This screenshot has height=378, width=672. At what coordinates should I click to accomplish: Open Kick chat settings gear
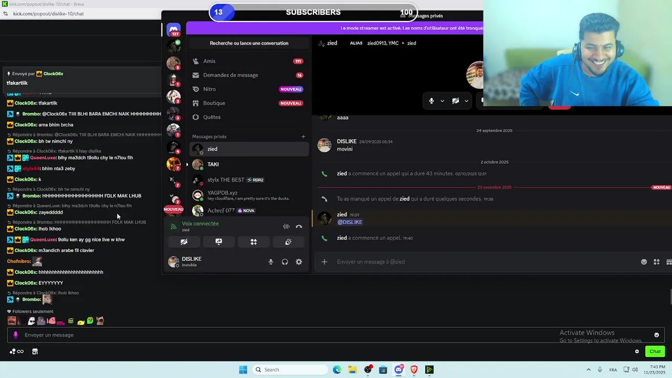(x=637, y=352)
